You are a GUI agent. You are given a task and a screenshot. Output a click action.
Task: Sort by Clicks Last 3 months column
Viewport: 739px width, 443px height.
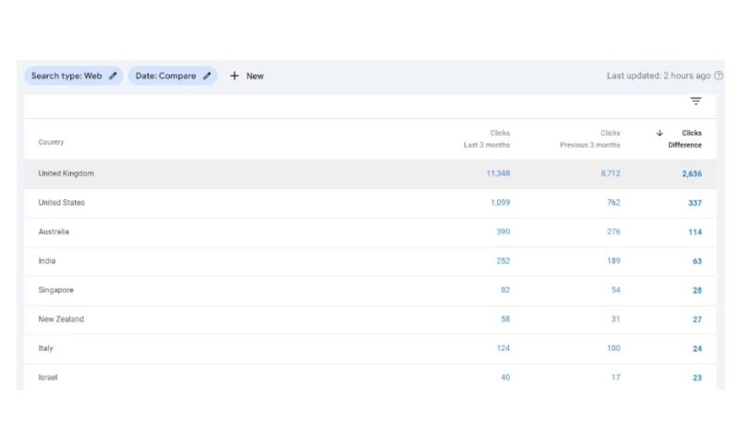point(487,138)
